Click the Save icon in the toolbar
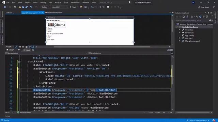The image size is (218, 122). (x=23, y=7)
